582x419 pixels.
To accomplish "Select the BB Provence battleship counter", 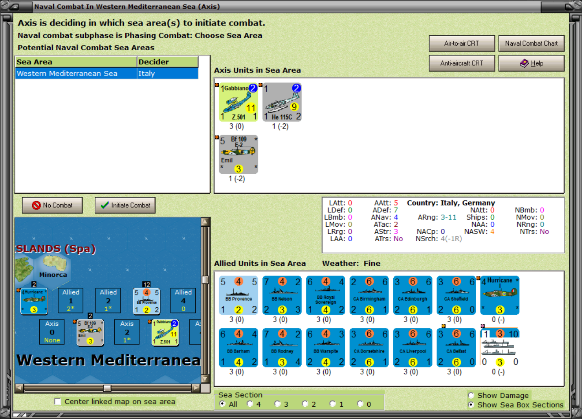I will (239, 295).
